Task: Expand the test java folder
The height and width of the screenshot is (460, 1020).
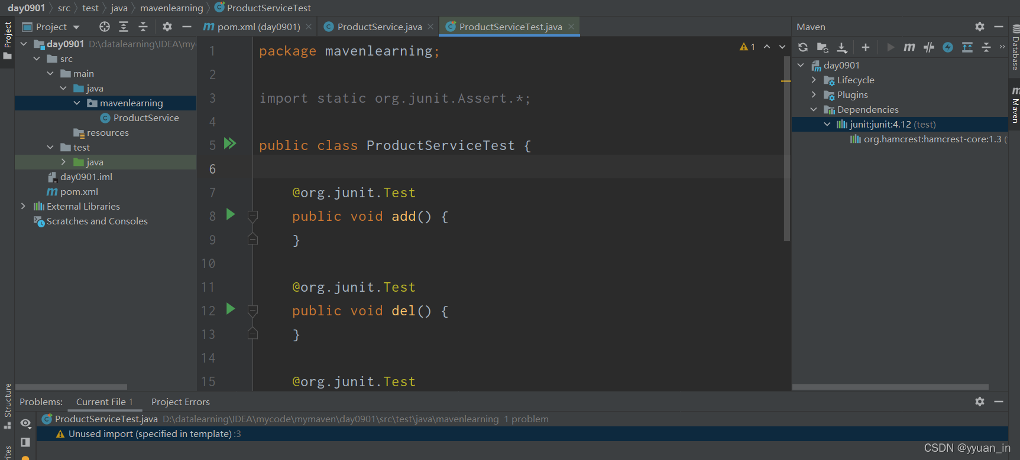Action: [x=63, y=162]
